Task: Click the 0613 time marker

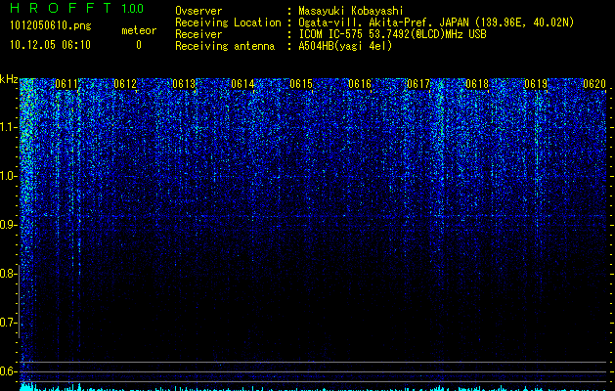Action: 184,84
